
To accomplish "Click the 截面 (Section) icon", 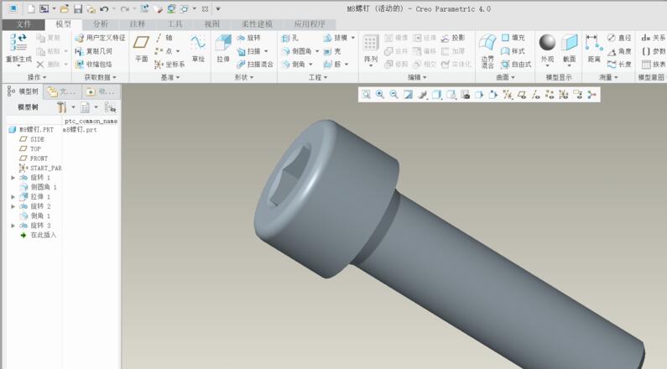I will [x=569, y=43].
